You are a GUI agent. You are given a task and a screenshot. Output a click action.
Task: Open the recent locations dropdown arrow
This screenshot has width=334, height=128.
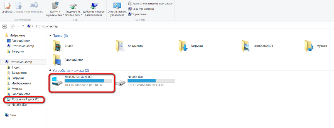(18, 26)
